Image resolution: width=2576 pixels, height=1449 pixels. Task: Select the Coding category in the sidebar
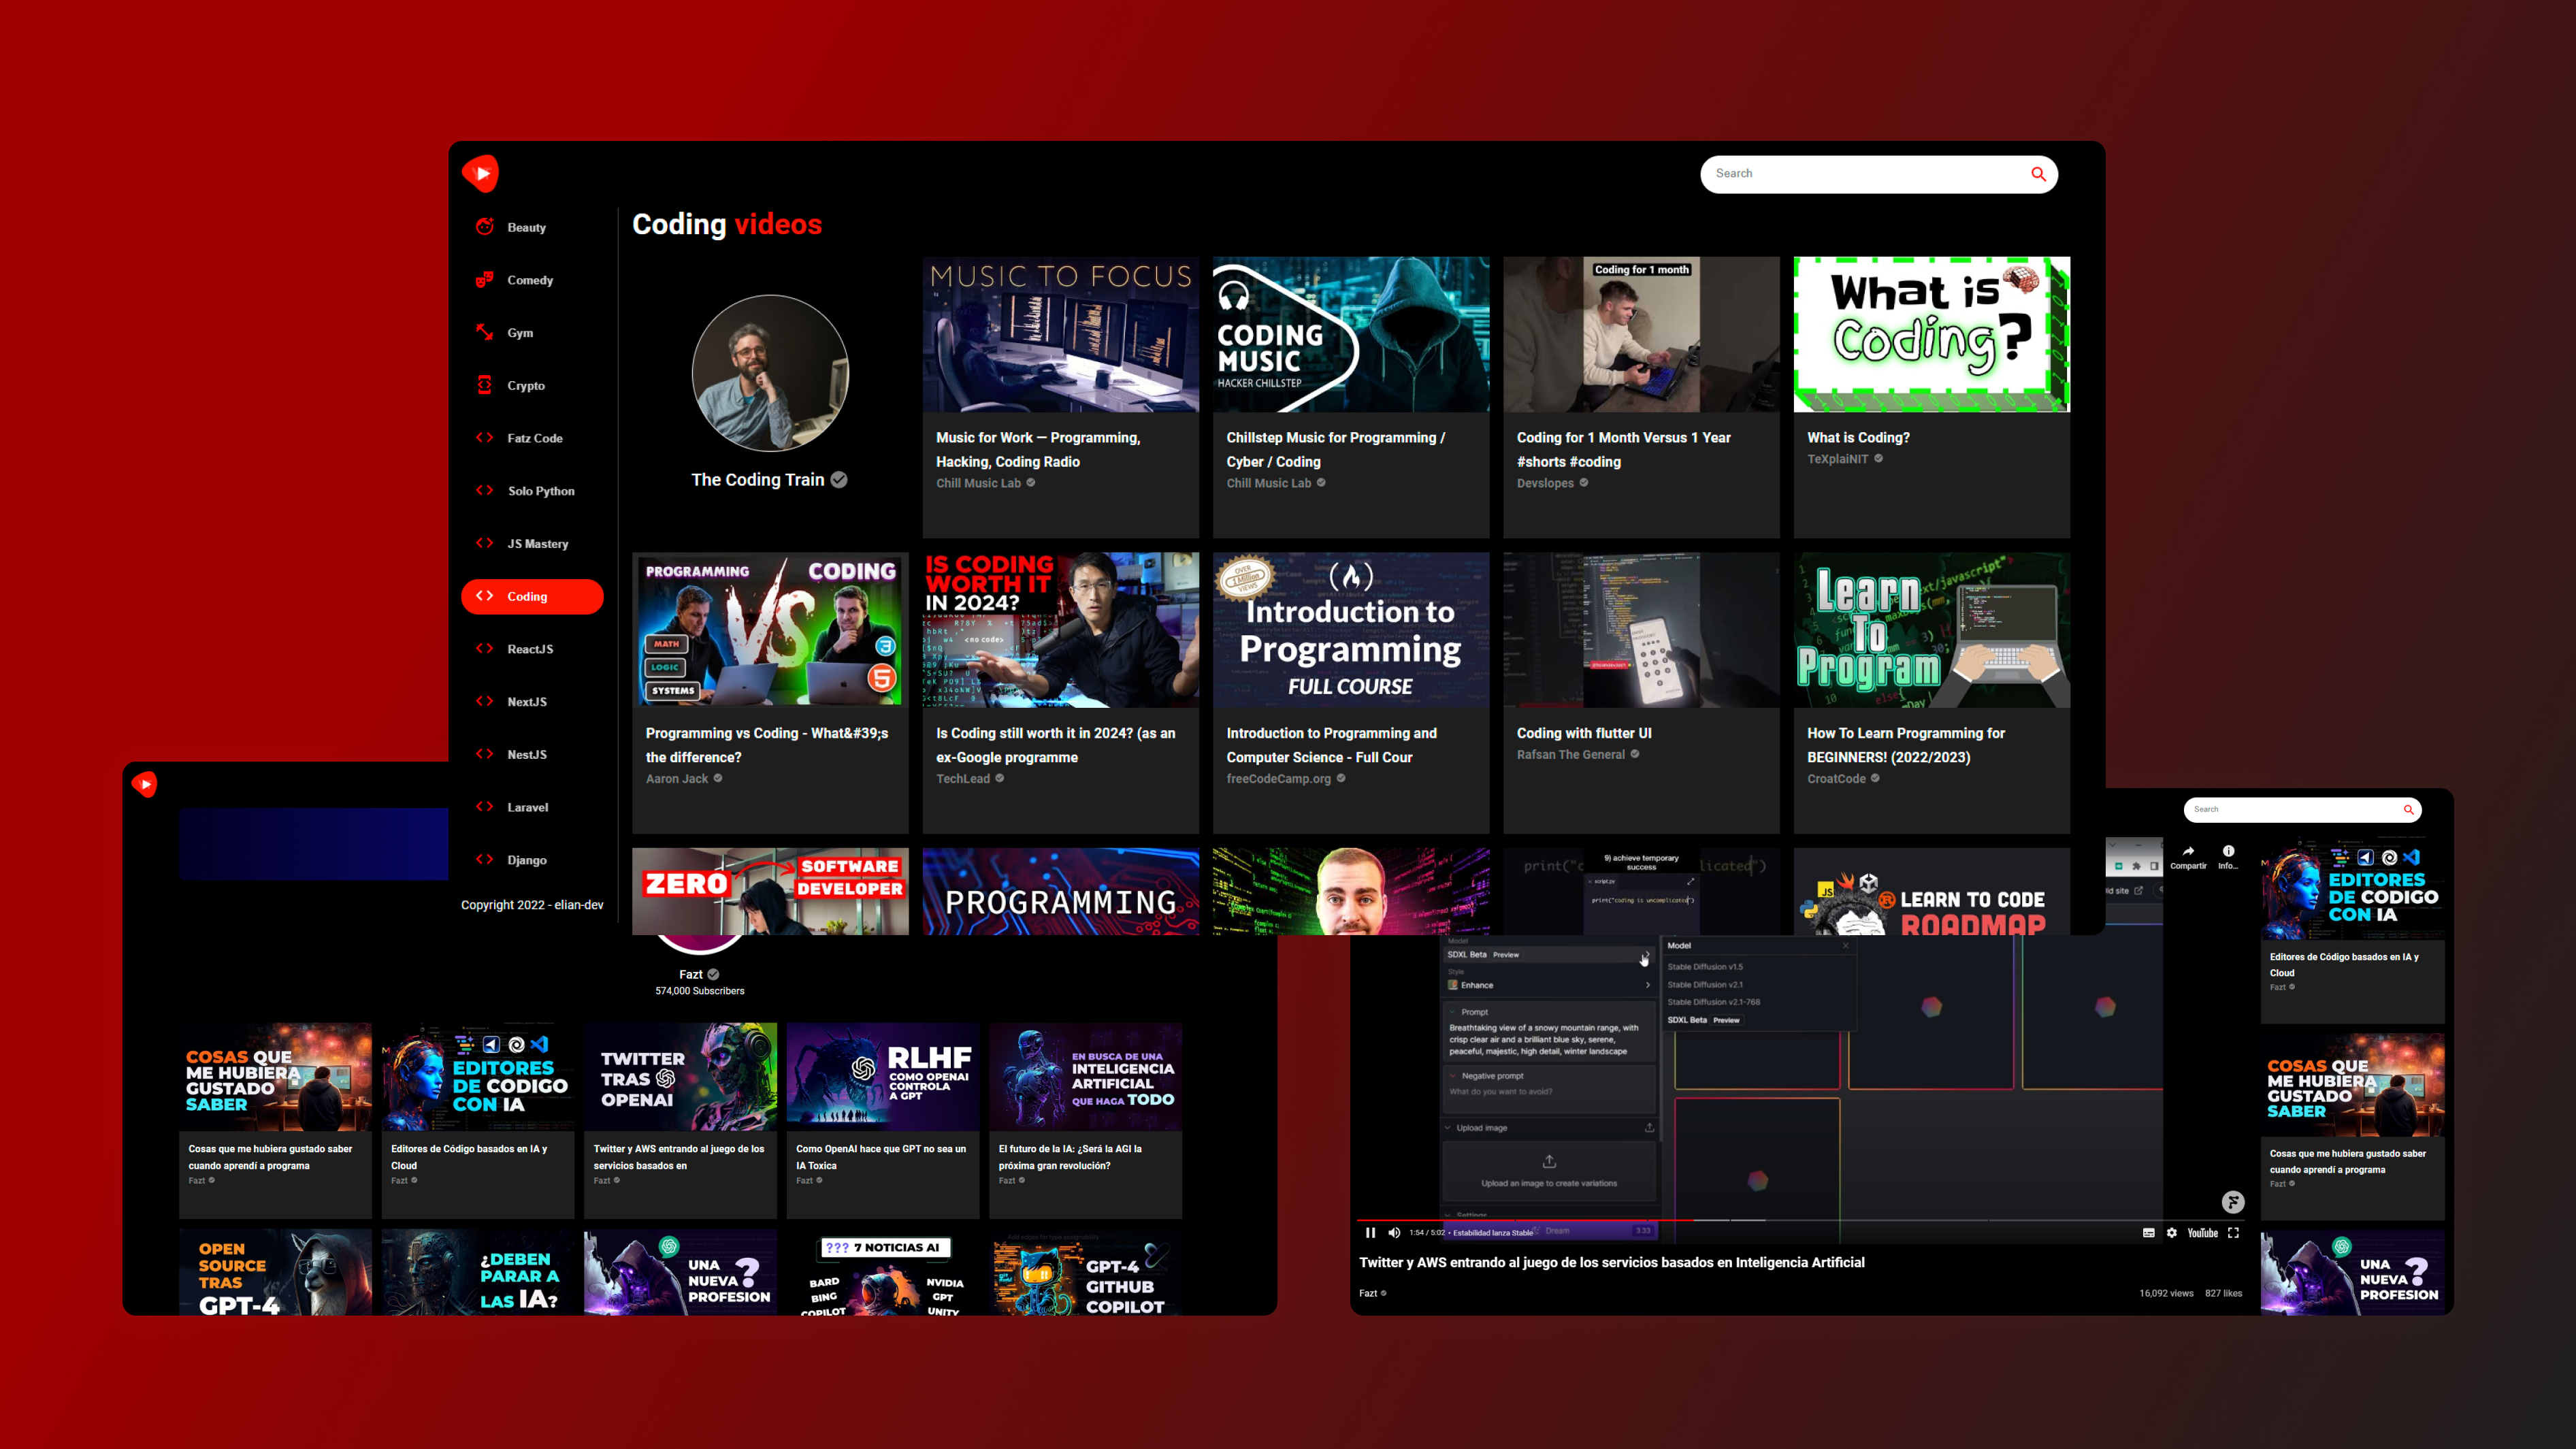(532, 597)
